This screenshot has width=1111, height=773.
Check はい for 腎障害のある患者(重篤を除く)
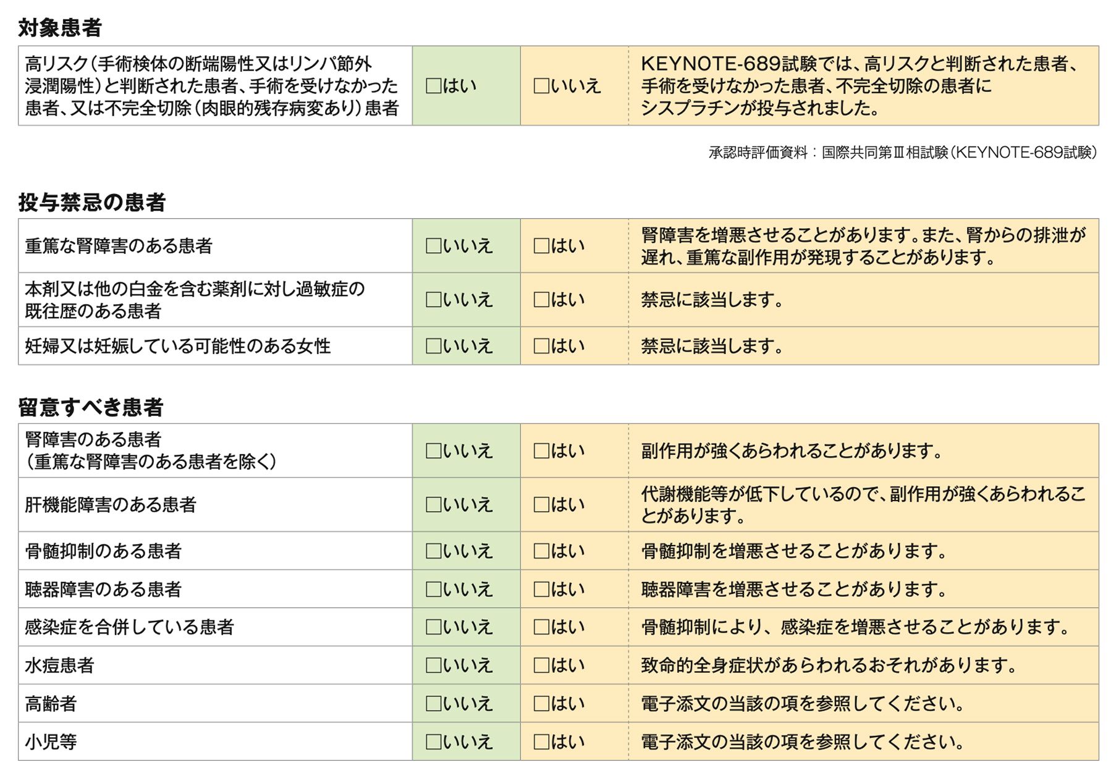(x=541, y=451)
